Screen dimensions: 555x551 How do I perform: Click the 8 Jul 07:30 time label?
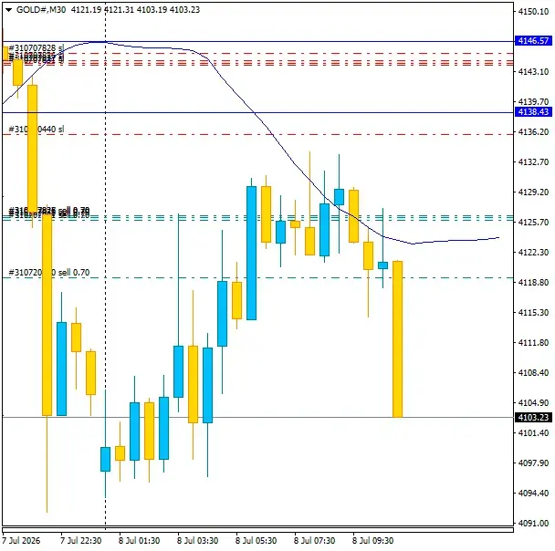click(315, 541)
